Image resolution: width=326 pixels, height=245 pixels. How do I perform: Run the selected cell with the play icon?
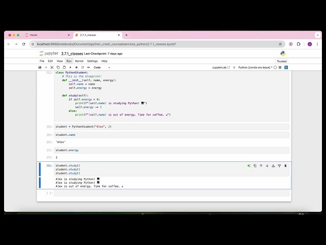coord(70,67)
